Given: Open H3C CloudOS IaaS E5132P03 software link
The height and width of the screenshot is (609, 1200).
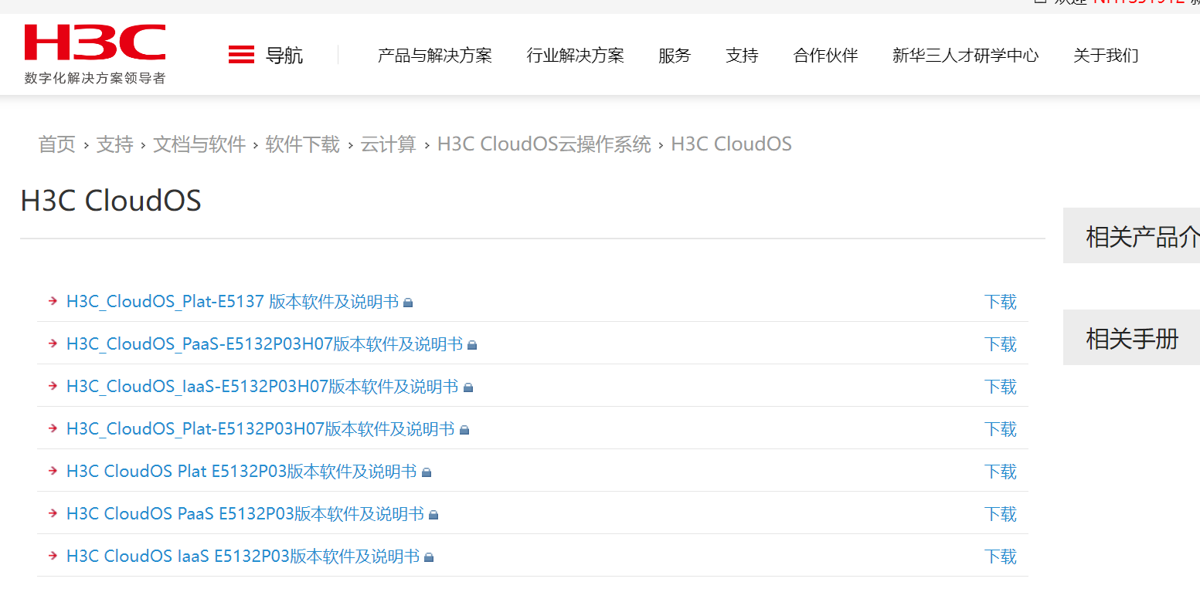Looking at the screenshot, I should pos(243,557).
